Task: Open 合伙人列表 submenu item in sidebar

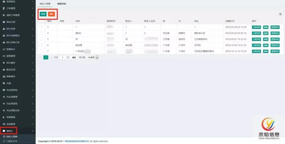Action: click(12, 137)
